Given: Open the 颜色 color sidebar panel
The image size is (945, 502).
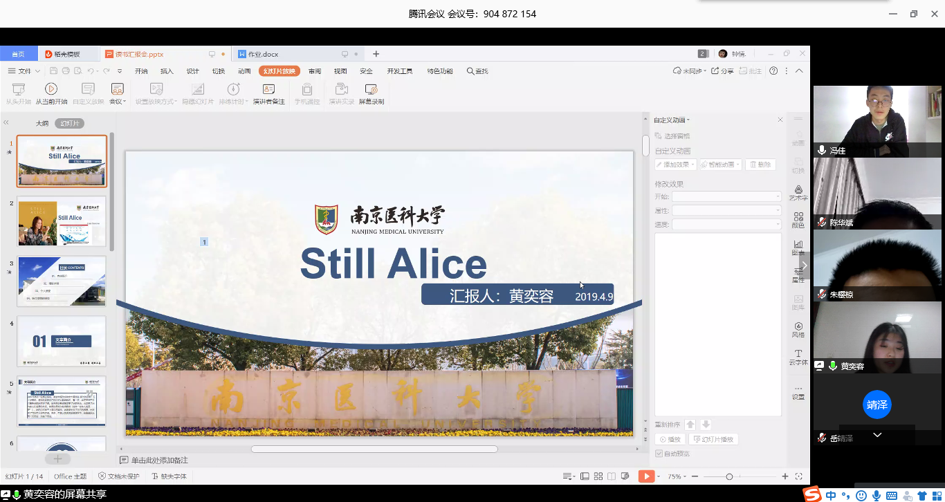Looking at the screenshot, I should tap(798, 220).
